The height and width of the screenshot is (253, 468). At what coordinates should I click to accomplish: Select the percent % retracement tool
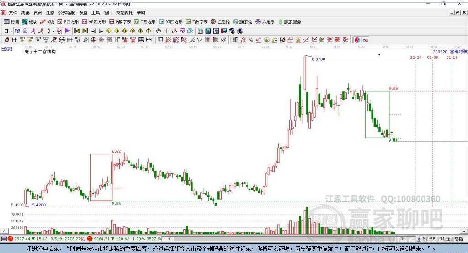coord(251,40)
